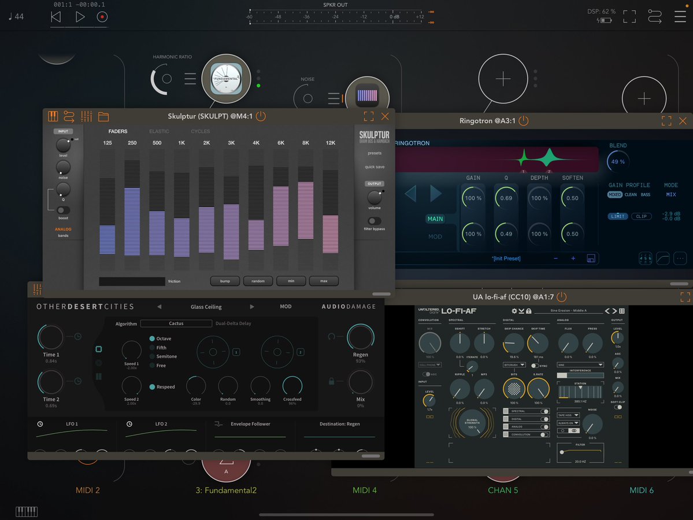Open the LO-FI-AF preset browser grid icon
This screenshot has height=520, width=693.
tap(622, 311)
